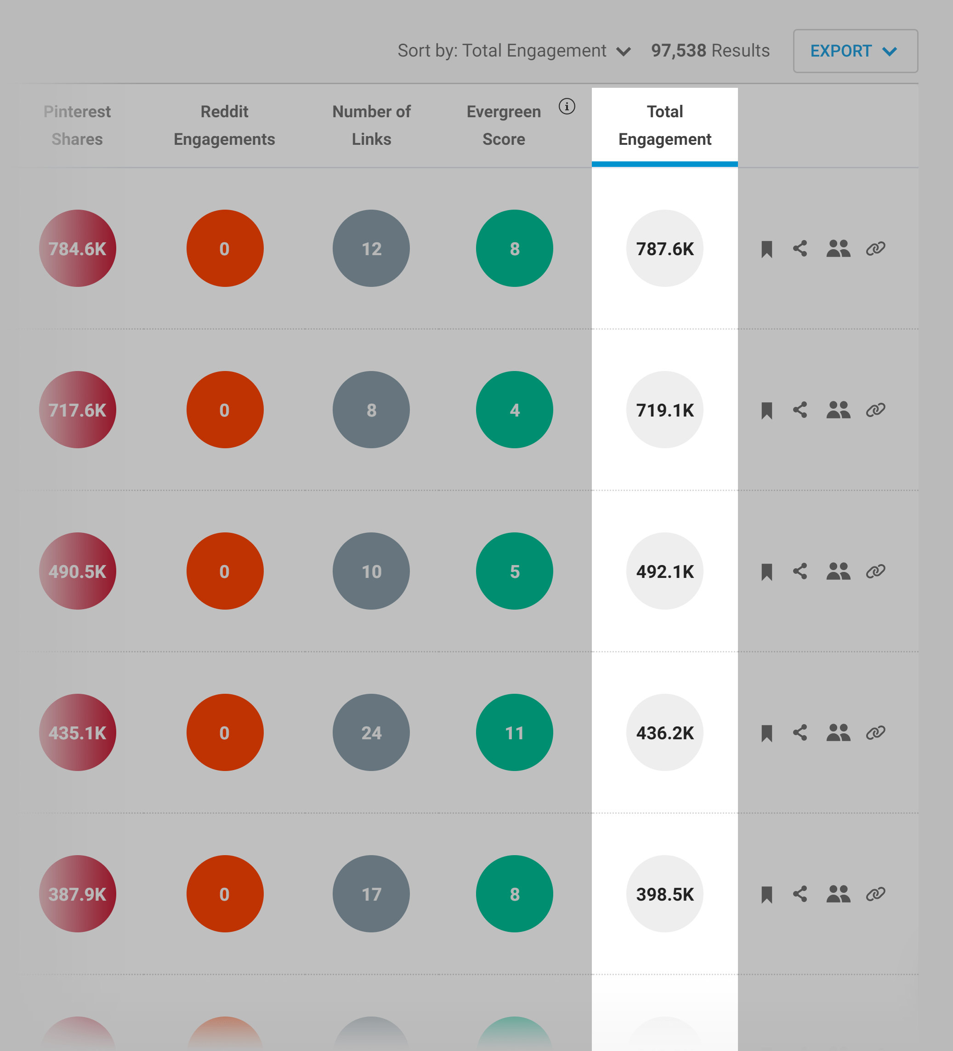Toggle bookmark on the 398.5K row
Viewport: 953px width, 1051px height.
point(766,894)
